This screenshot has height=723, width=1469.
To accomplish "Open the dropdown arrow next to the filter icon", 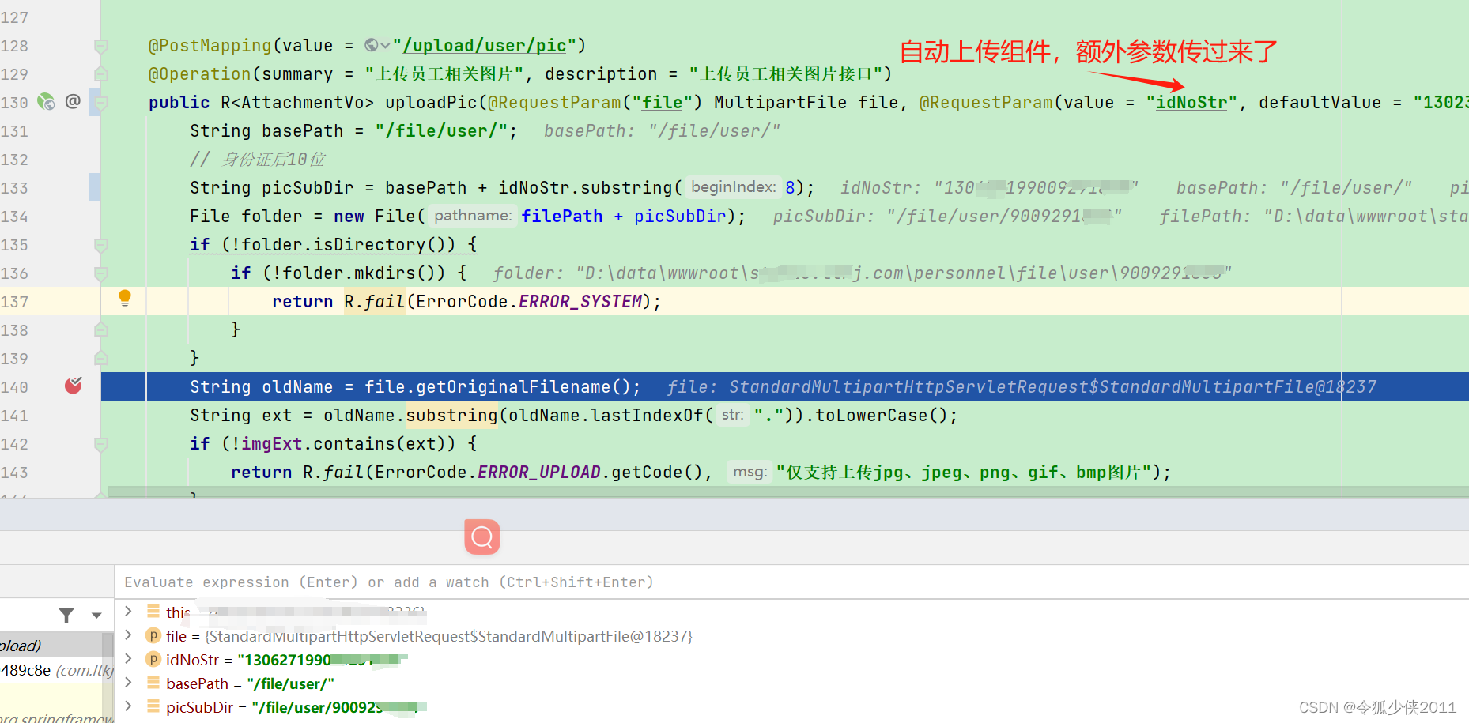I will pyautogui.click(x=96, y=615).
